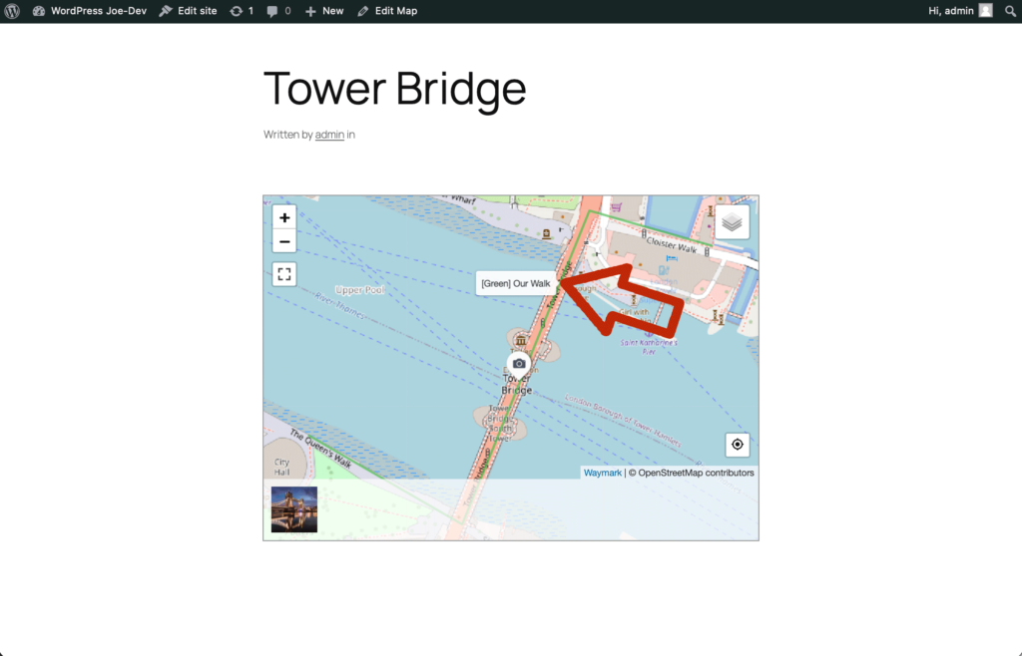This screenshot has width=1022, height=656.
Task: Open the map layers control
Action: tap(732, 222)
